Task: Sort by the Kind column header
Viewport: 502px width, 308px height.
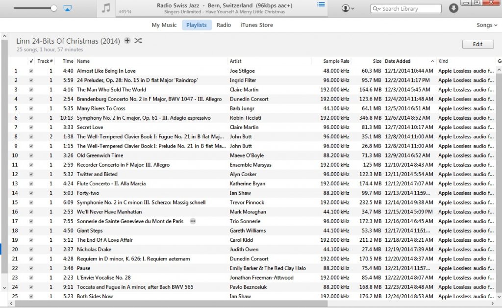Action: click(x=466, y=61)
